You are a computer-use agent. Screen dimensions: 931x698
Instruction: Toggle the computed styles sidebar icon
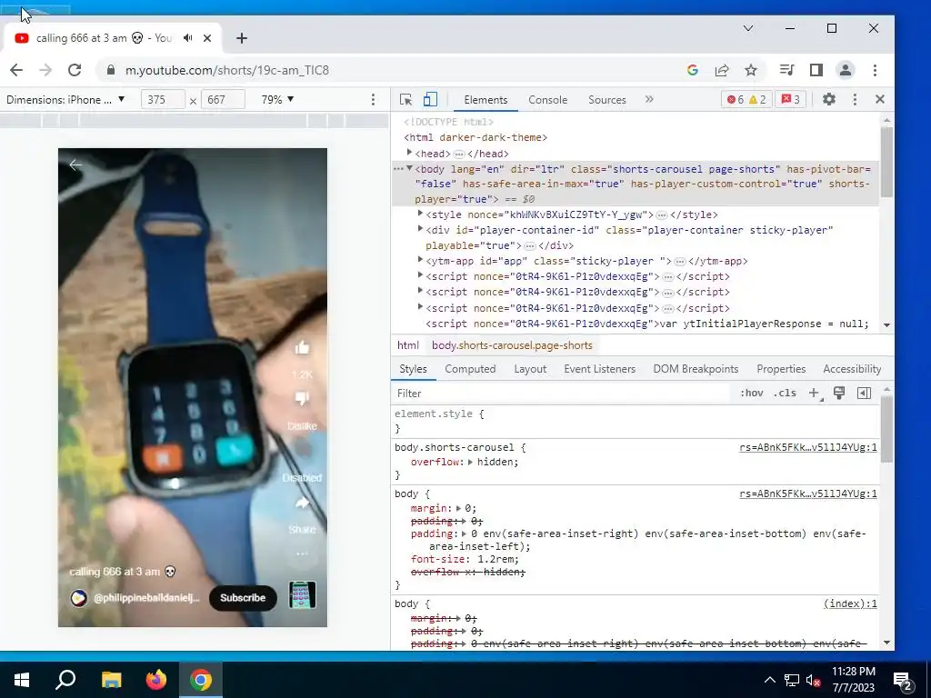[x=865, y=393]
